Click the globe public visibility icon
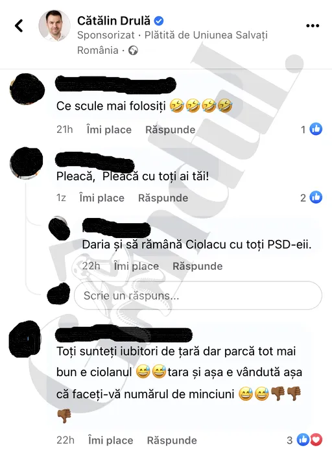The image size is (332, 454). [x=133, y=51]
